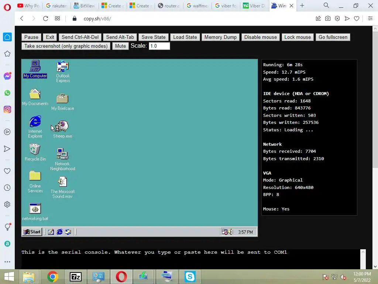Select The Microsoft Sound.wav file icon
Viewport: 378px width, 284px height.
tap(62, 187)
